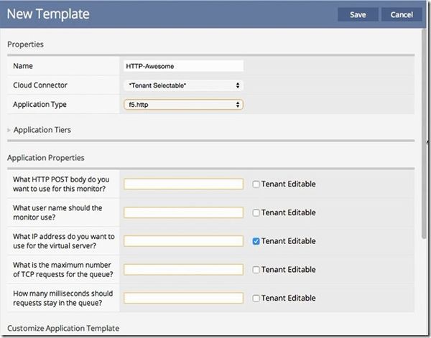
Task: Click the maximum TCP requests input field
Action: pyautogui.click(x=184, y=270)
